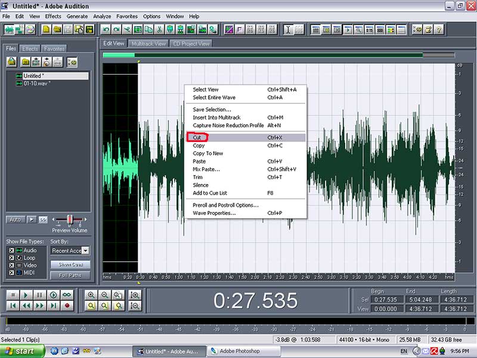Open the Effects menu in menu bar
Viewport: 477px width, 358px height.
(x=53, y=17)
